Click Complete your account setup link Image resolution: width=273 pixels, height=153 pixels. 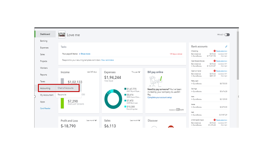coord(160,97)
